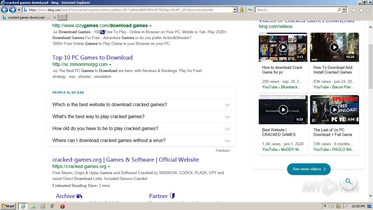Open Internet Explorer from taskbar
The image size is (373, 210).
[x=23, y=206]
